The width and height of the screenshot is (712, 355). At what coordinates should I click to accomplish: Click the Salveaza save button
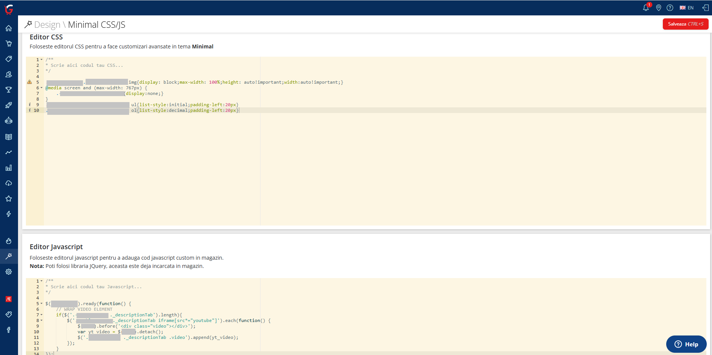click(x=685, y=24)
